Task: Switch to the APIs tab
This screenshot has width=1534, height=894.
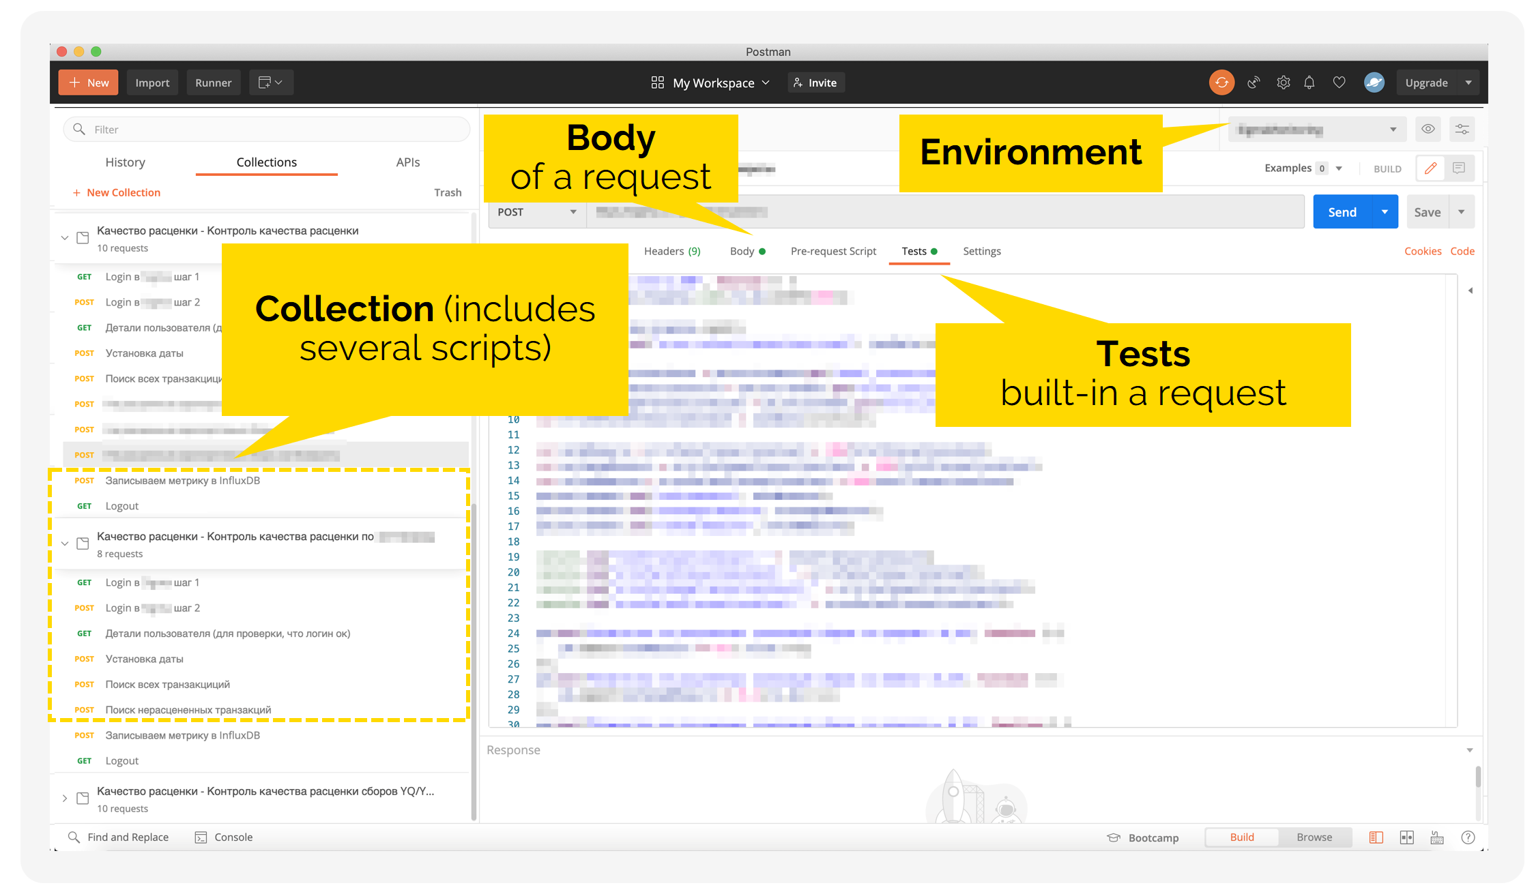Action: (407, 162)
